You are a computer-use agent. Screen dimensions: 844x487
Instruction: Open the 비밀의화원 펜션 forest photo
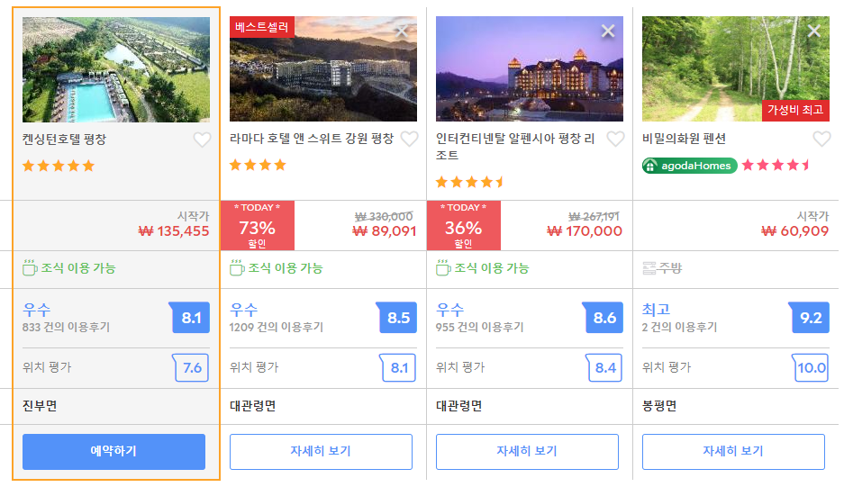pyautogui.click(x=735, y=69)
